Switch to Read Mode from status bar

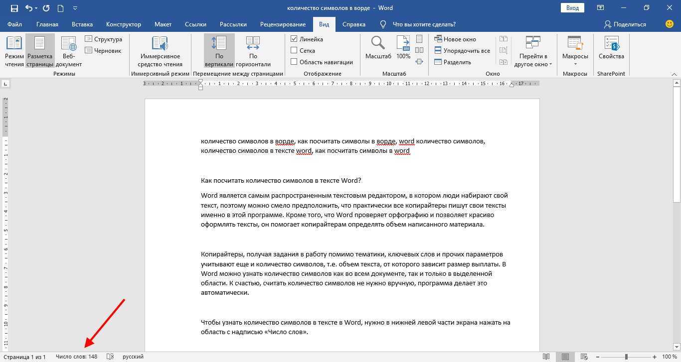546,357
